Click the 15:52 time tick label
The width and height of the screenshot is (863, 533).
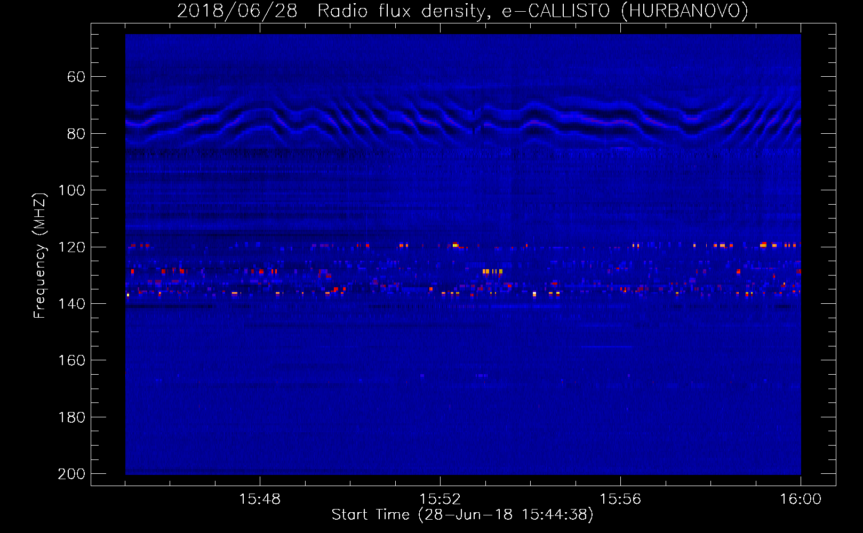(440, 499)
